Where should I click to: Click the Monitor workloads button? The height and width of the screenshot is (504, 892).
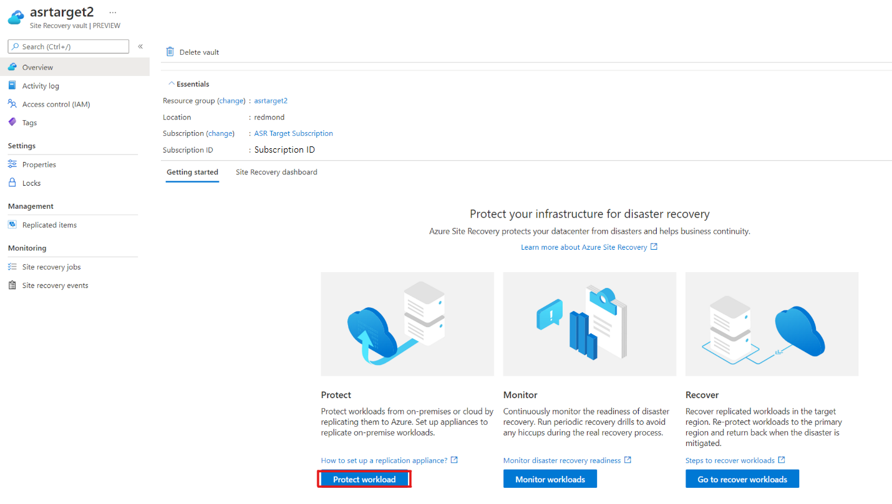[x=550, y=479]
